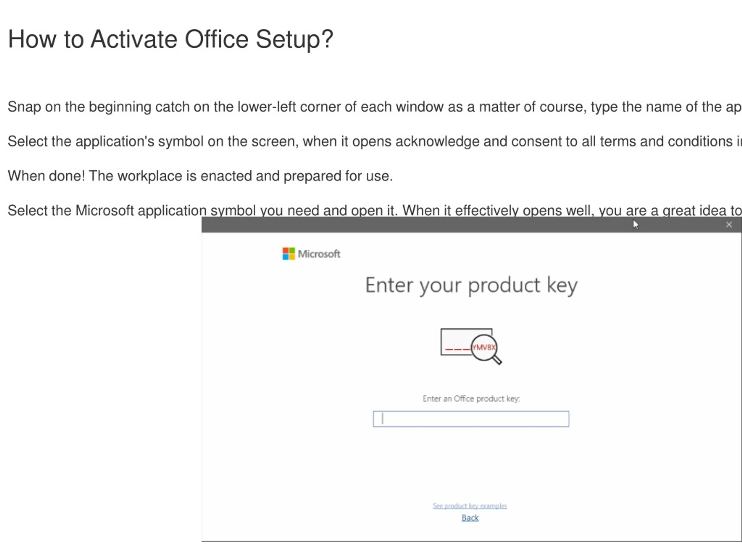Click the Select the Microsoft application symbol paragraph
The height and width of the screenshot is (556, 742).
(x=374, y=211)
